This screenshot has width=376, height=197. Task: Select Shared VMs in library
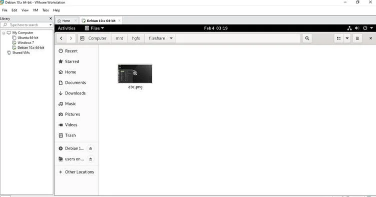click(x=21, y=52)
